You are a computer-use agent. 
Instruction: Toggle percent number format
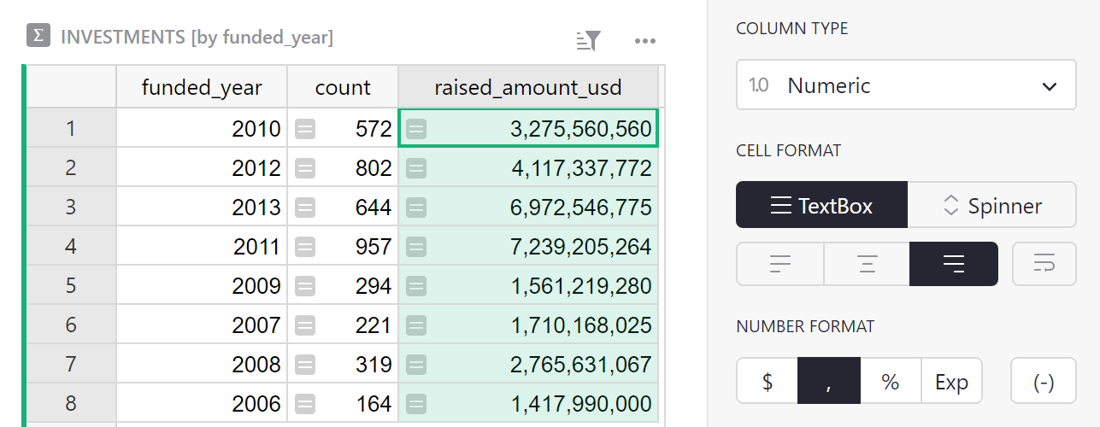tap(890, 381)
